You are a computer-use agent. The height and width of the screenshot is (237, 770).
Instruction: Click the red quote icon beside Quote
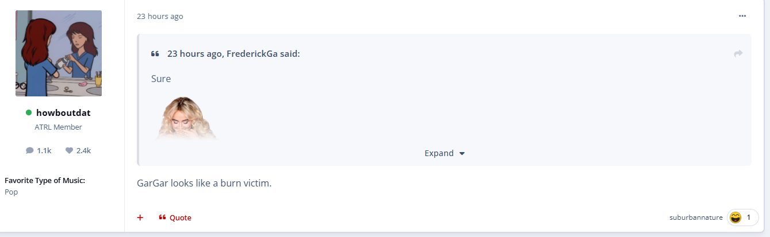(162, 217)
